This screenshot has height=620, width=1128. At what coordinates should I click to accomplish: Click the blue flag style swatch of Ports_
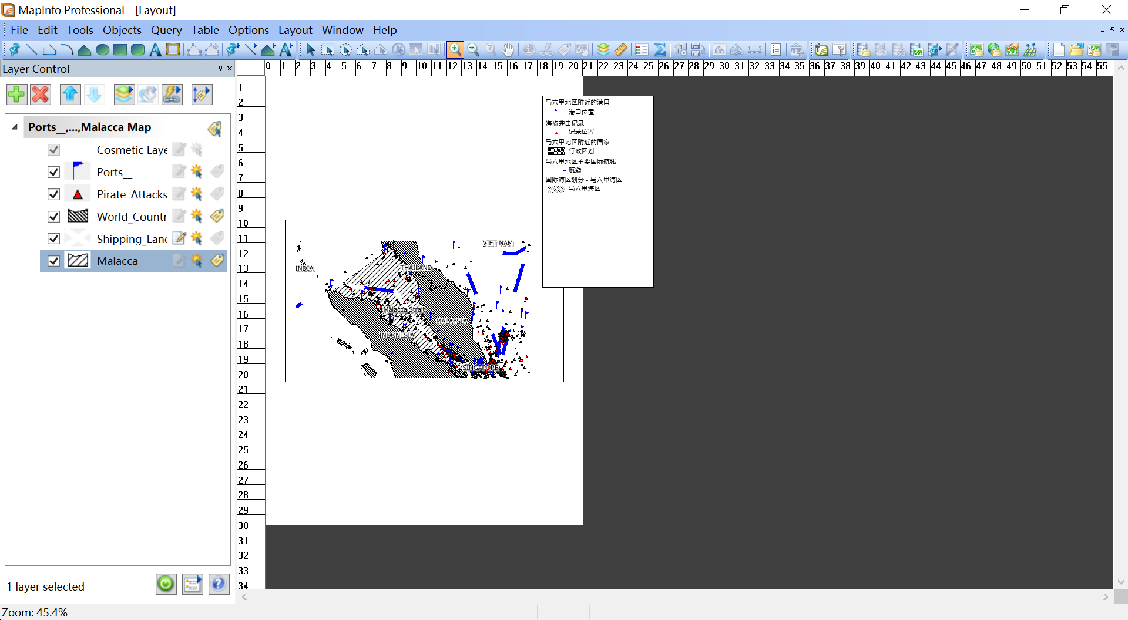click(78, 171)
